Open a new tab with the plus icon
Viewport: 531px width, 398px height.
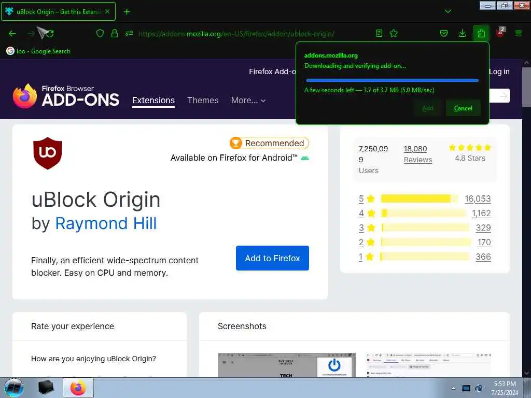click(x=127, y=12)
